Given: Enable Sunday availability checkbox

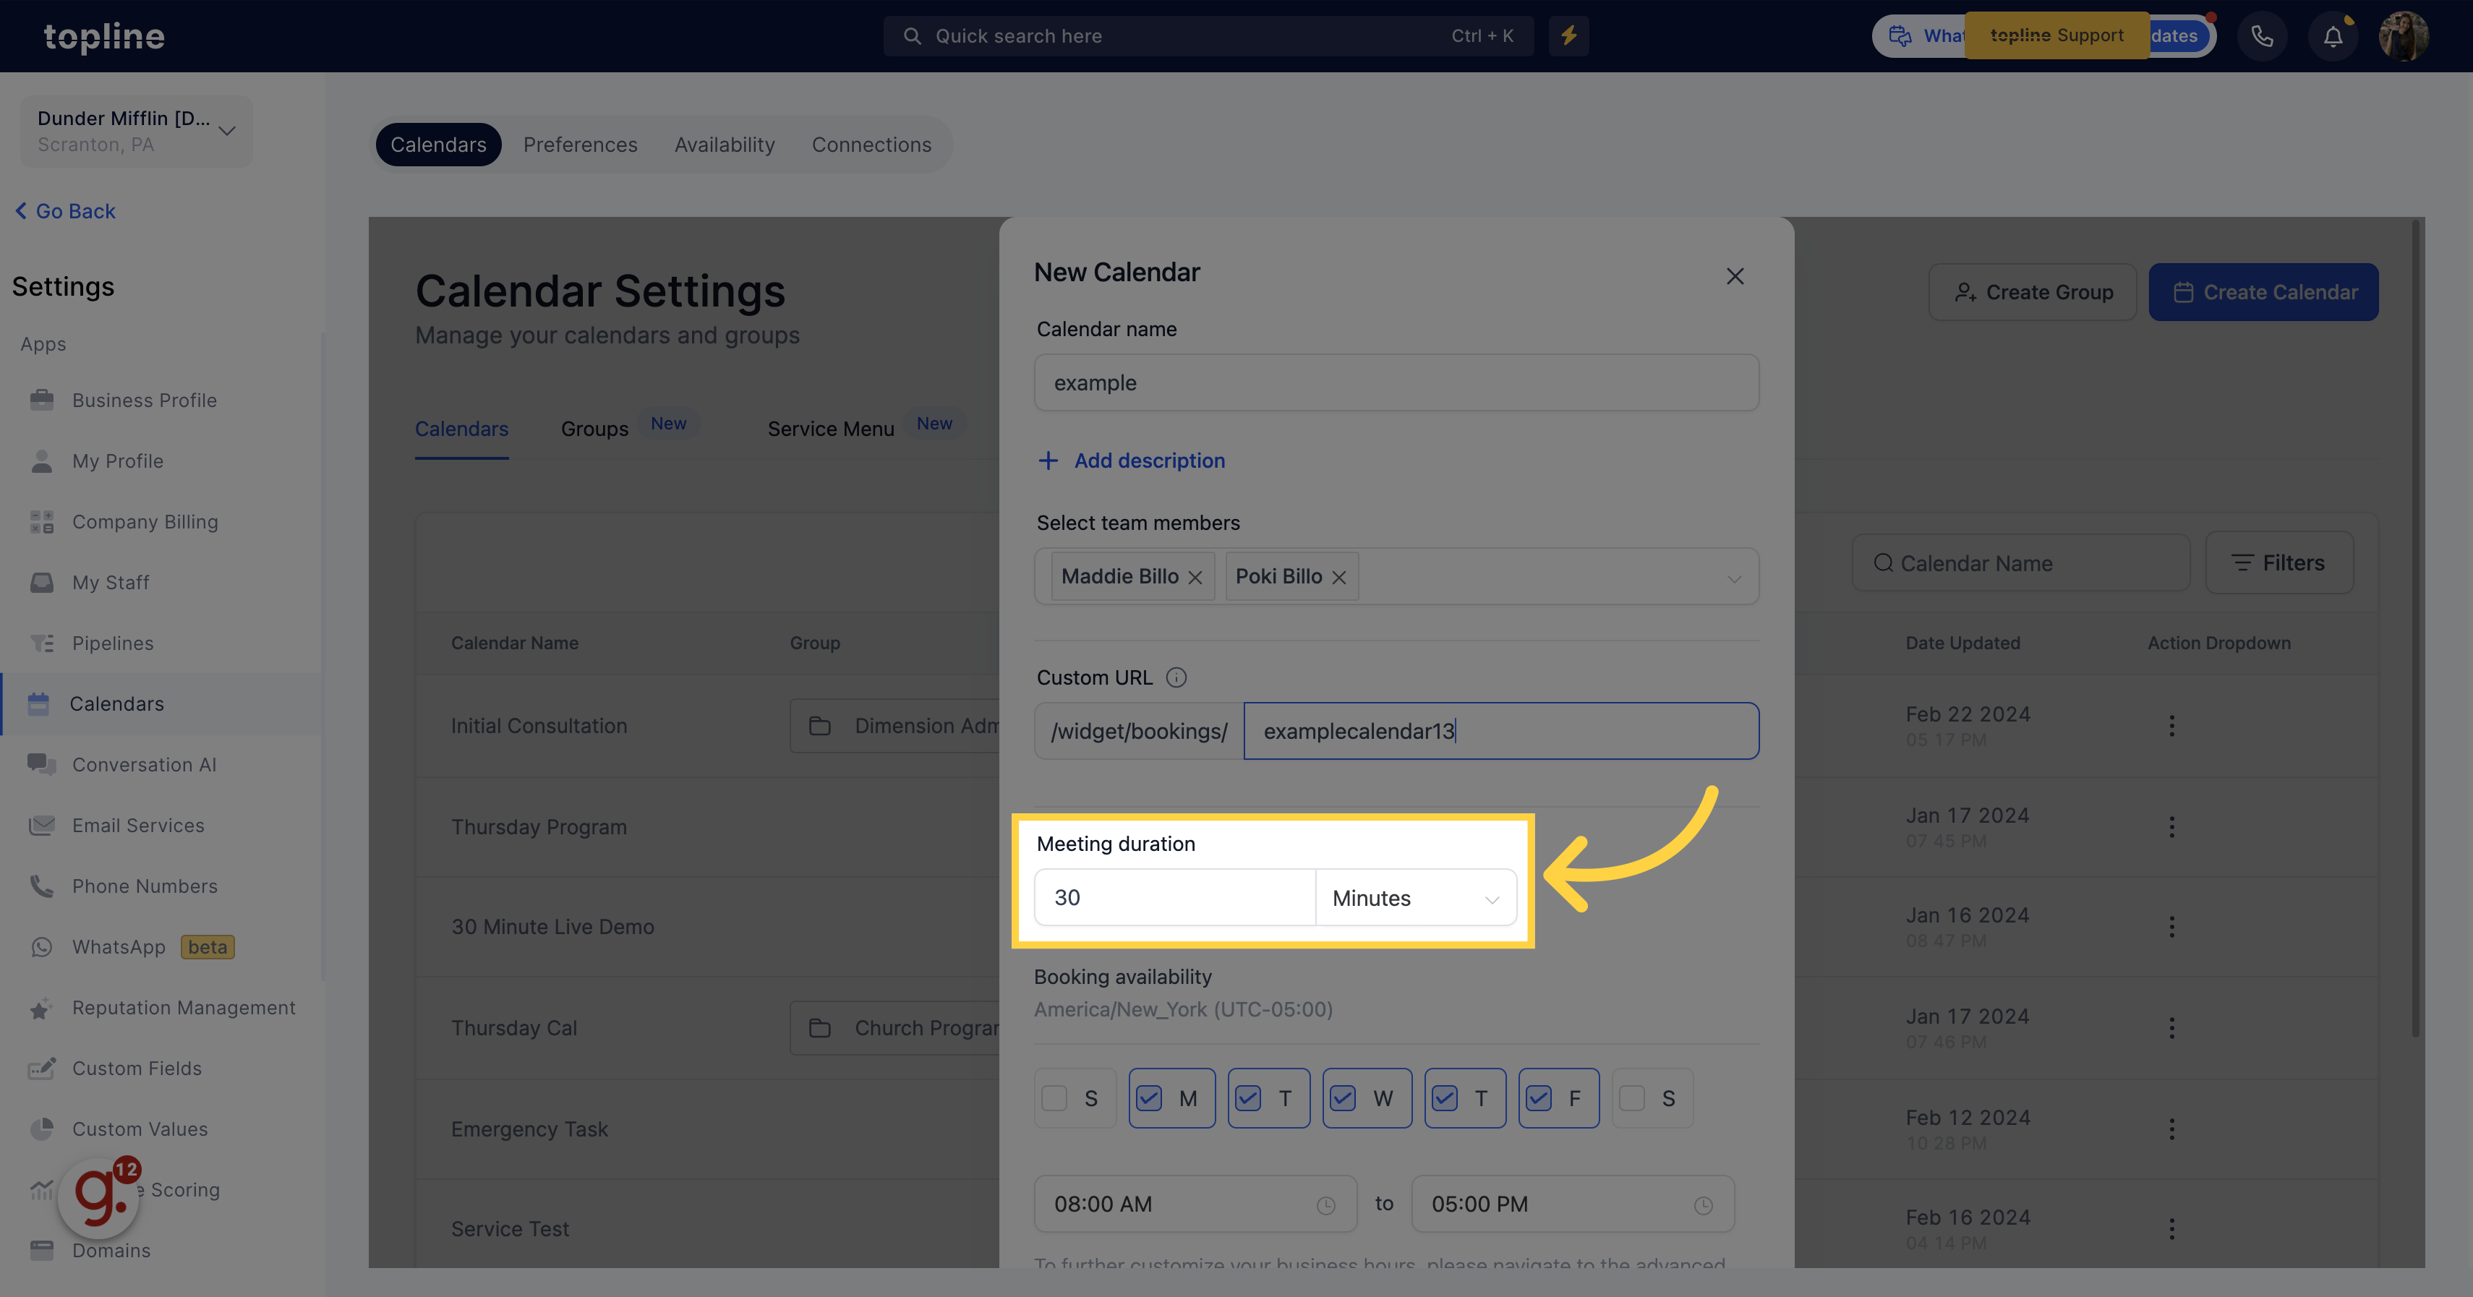Looking at the screenshot, I should (x=1054, y=1098).
